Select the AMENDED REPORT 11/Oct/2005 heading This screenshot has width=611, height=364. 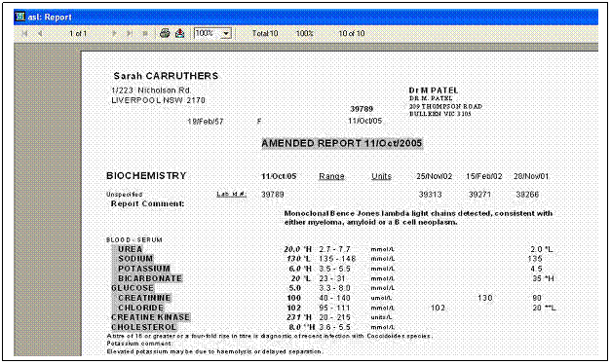(x=342, y=143)
